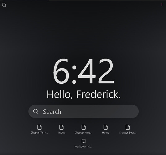The width and height of the screenshot is (166, 155).
Task: Click the Search input field
Action: click(x=84, y=112)
